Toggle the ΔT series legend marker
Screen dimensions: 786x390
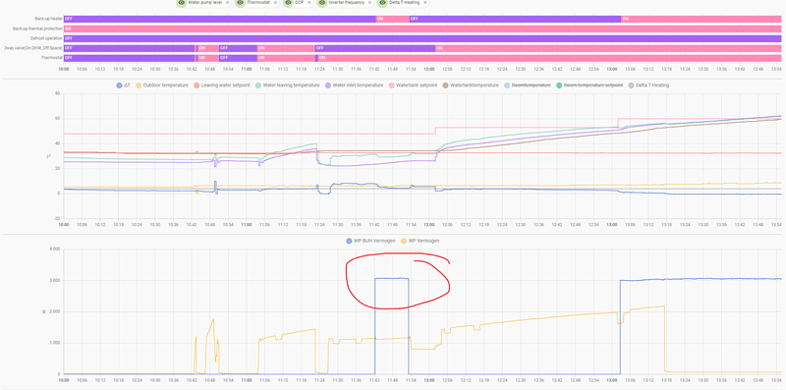click(119, 85)
